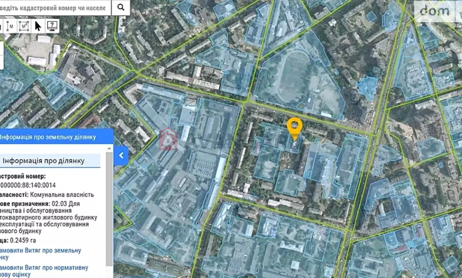This screenshot has width=462, height=278.
Task: Select the distance measurement tool
Action: 11,26
